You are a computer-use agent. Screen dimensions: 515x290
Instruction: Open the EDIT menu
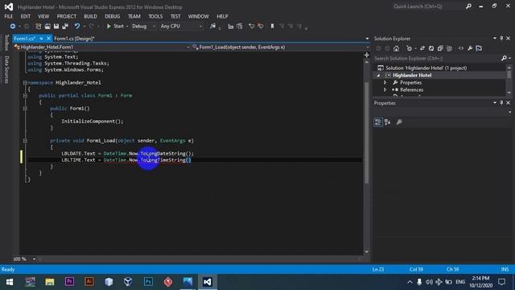(25, 16)
